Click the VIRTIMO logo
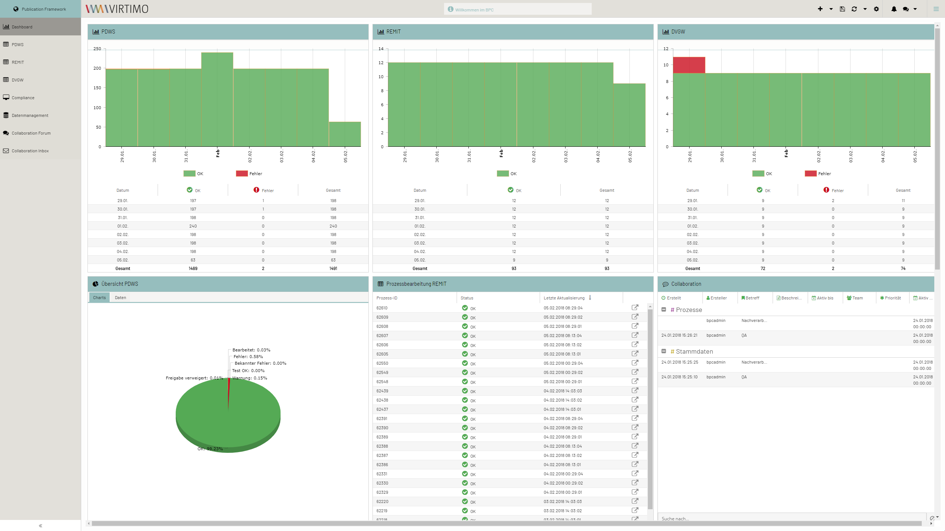Viewport: 945px width, 531px height. pos(117,9)
